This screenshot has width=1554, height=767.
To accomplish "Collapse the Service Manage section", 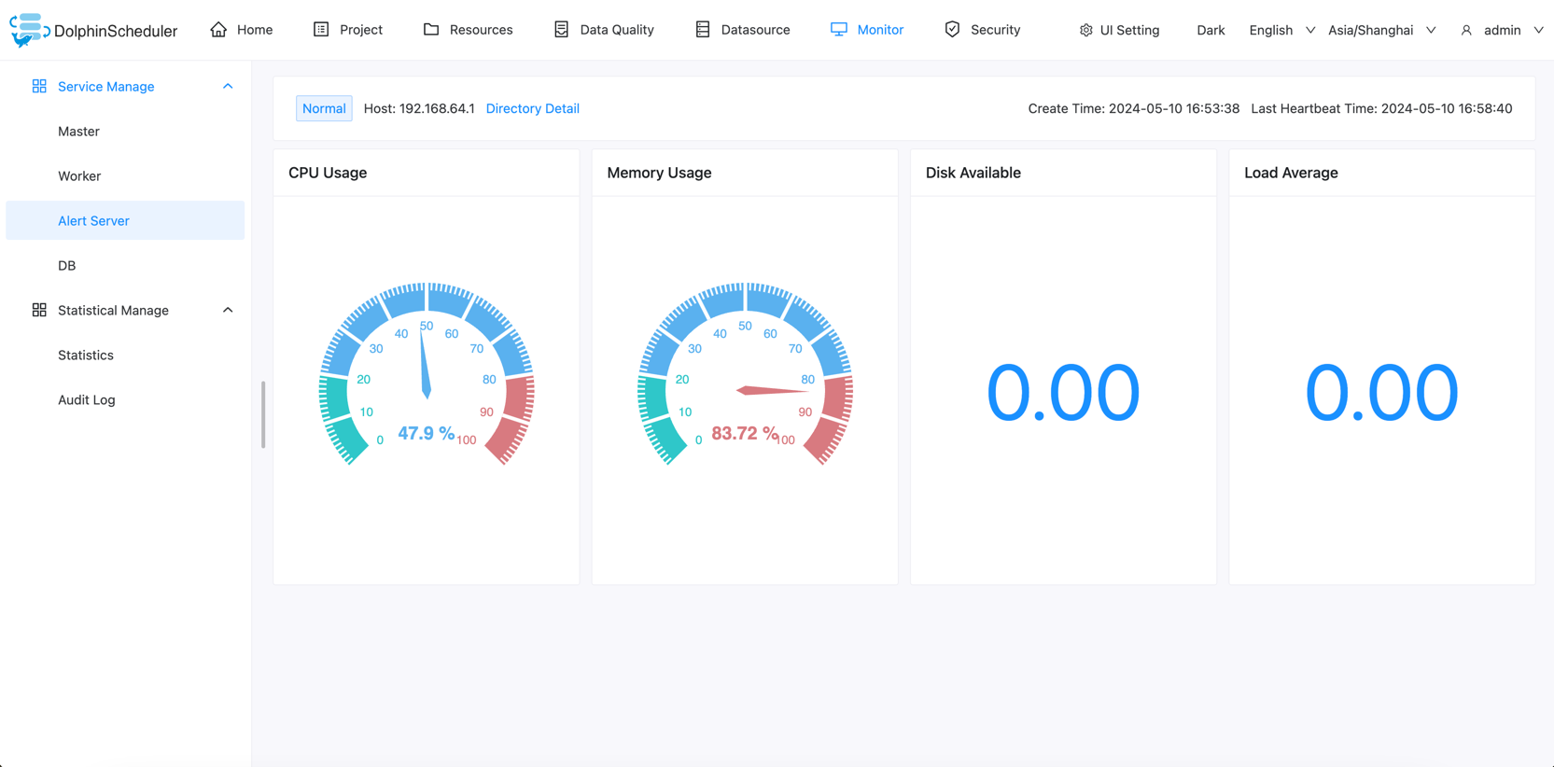I will (228, 86).
